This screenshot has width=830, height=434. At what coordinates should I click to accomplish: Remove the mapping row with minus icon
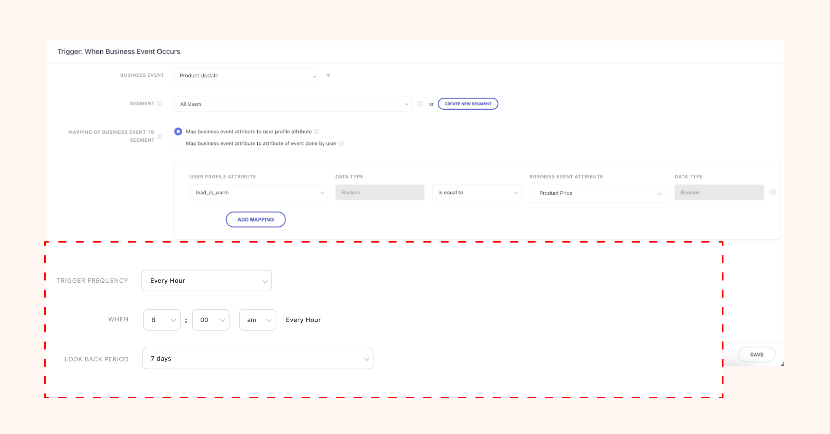773,192
